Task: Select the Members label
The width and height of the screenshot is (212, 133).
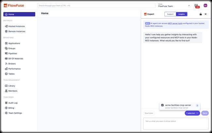Action: 13,91
